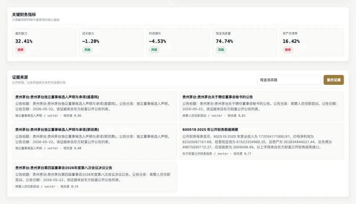Click the 相关度 0.80 metadata line
The width and height of the screenshot is (356, 204).
click(48, 148)
